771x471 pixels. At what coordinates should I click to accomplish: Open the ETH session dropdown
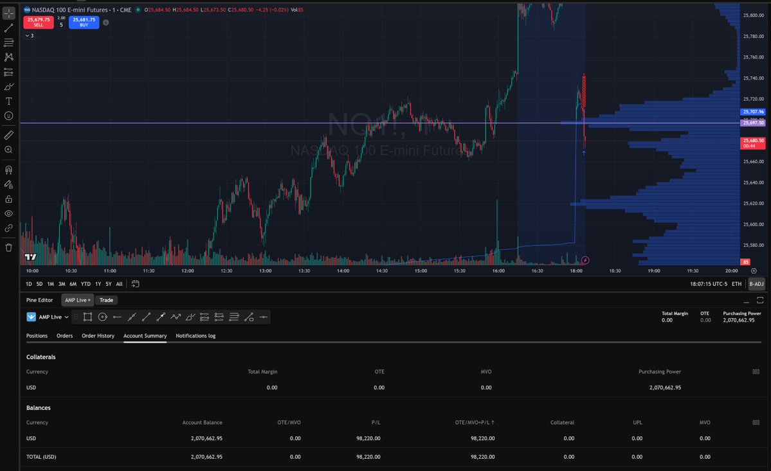(736, 284)
